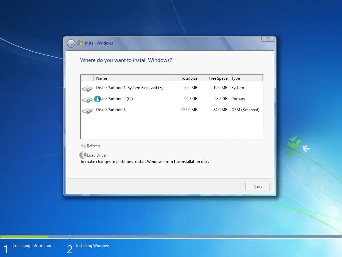342x257 pixels.
Task: Click the drive icon for Disk 0 Partition 1
Action: click(x=87, y=89)
